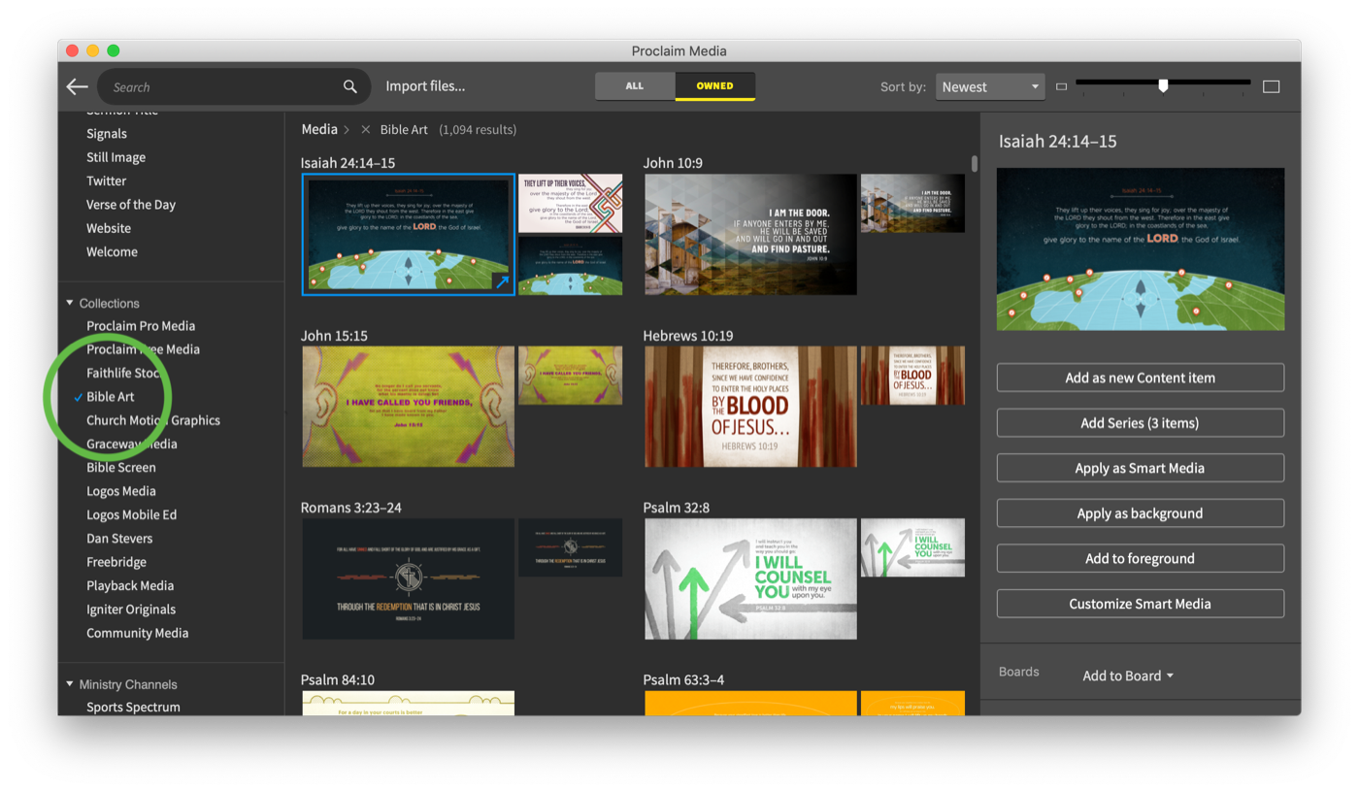The image size is (1359, 792).
Task: Switch to the ALL filter
Action: (635, 85)
